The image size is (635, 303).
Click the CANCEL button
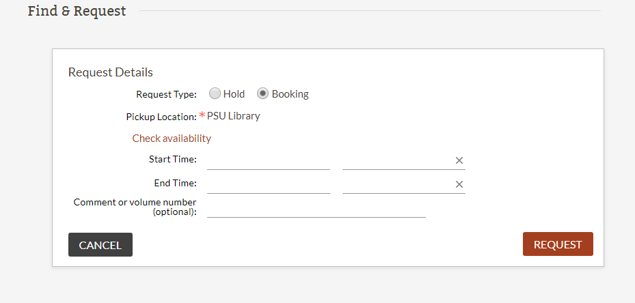[100, 245]
